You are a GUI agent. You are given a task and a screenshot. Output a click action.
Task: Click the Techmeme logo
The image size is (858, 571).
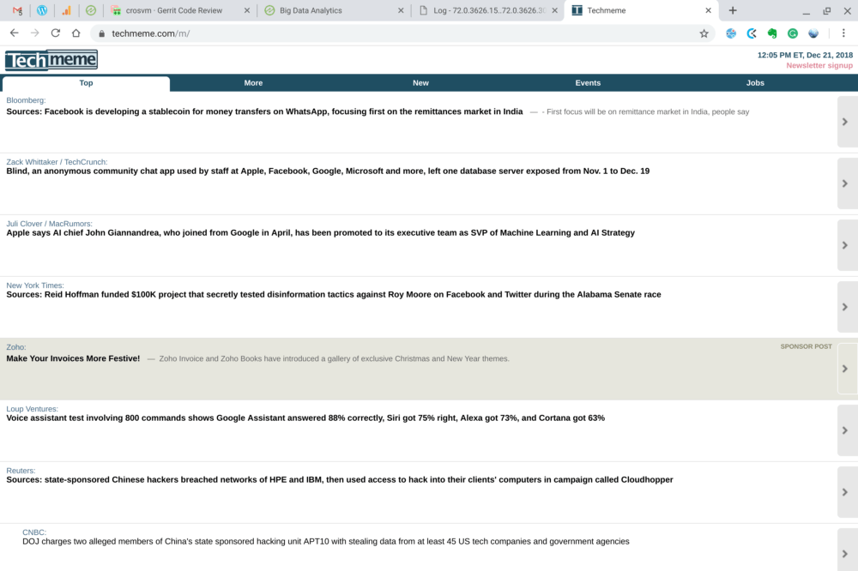point(51,60)
